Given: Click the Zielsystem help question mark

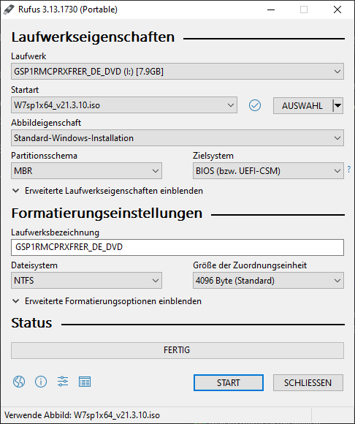Looking at the screenshot, I should pyautogui.click(x=349, y=170).
